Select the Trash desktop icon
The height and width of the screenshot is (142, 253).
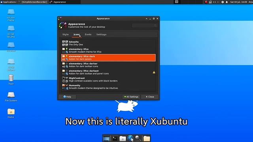coord(11,80)
